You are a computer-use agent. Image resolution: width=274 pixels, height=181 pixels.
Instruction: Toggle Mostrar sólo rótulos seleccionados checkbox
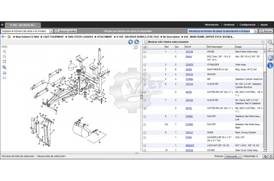(146, 42)
